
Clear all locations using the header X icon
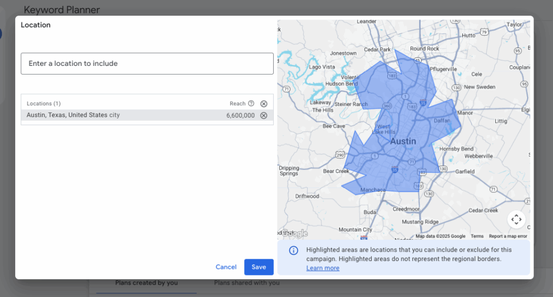click(x=264, y=104)
